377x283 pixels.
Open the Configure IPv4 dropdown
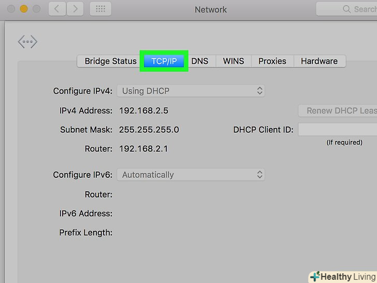click(191, 91)
